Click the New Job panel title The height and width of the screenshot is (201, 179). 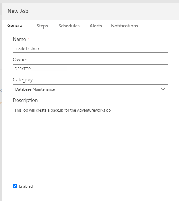[18, 11]
